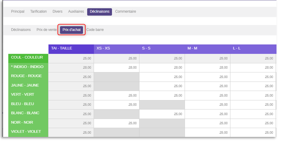Select the Auxiliaires tab
Image resolution: width=283 pixels, height=142 pixels.
[76, 12]
